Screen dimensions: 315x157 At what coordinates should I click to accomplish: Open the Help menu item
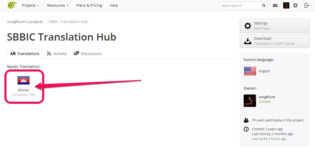114,5
